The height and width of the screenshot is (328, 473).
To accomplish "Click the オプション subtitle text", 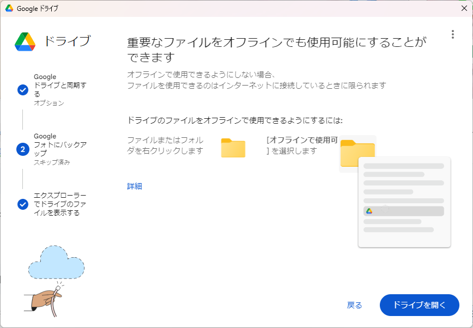I will (49, 103).
